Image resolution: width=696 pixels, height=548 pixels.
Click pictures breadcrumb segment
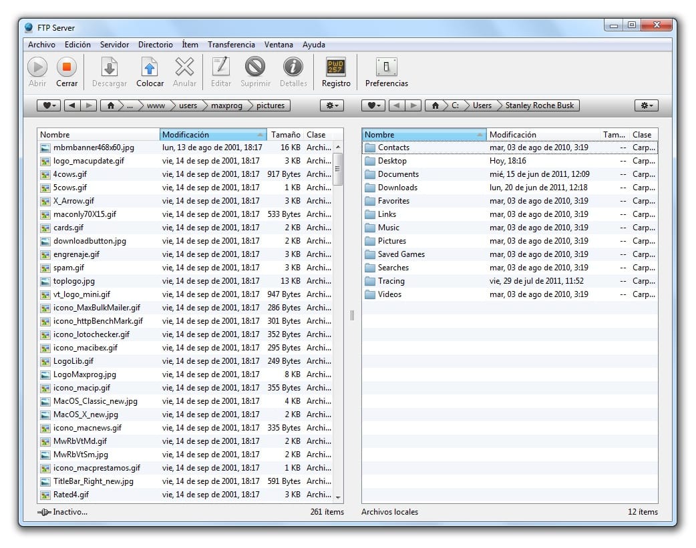pos(271,105)
